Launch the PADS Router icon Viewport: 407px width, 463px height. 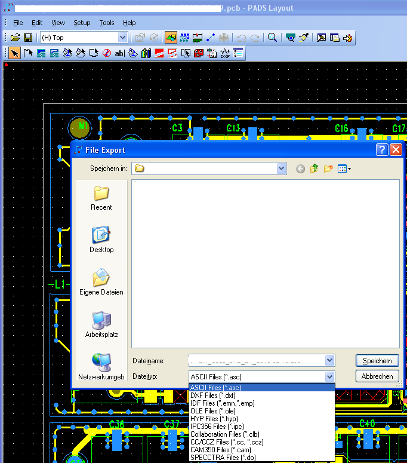click(347, 38)
